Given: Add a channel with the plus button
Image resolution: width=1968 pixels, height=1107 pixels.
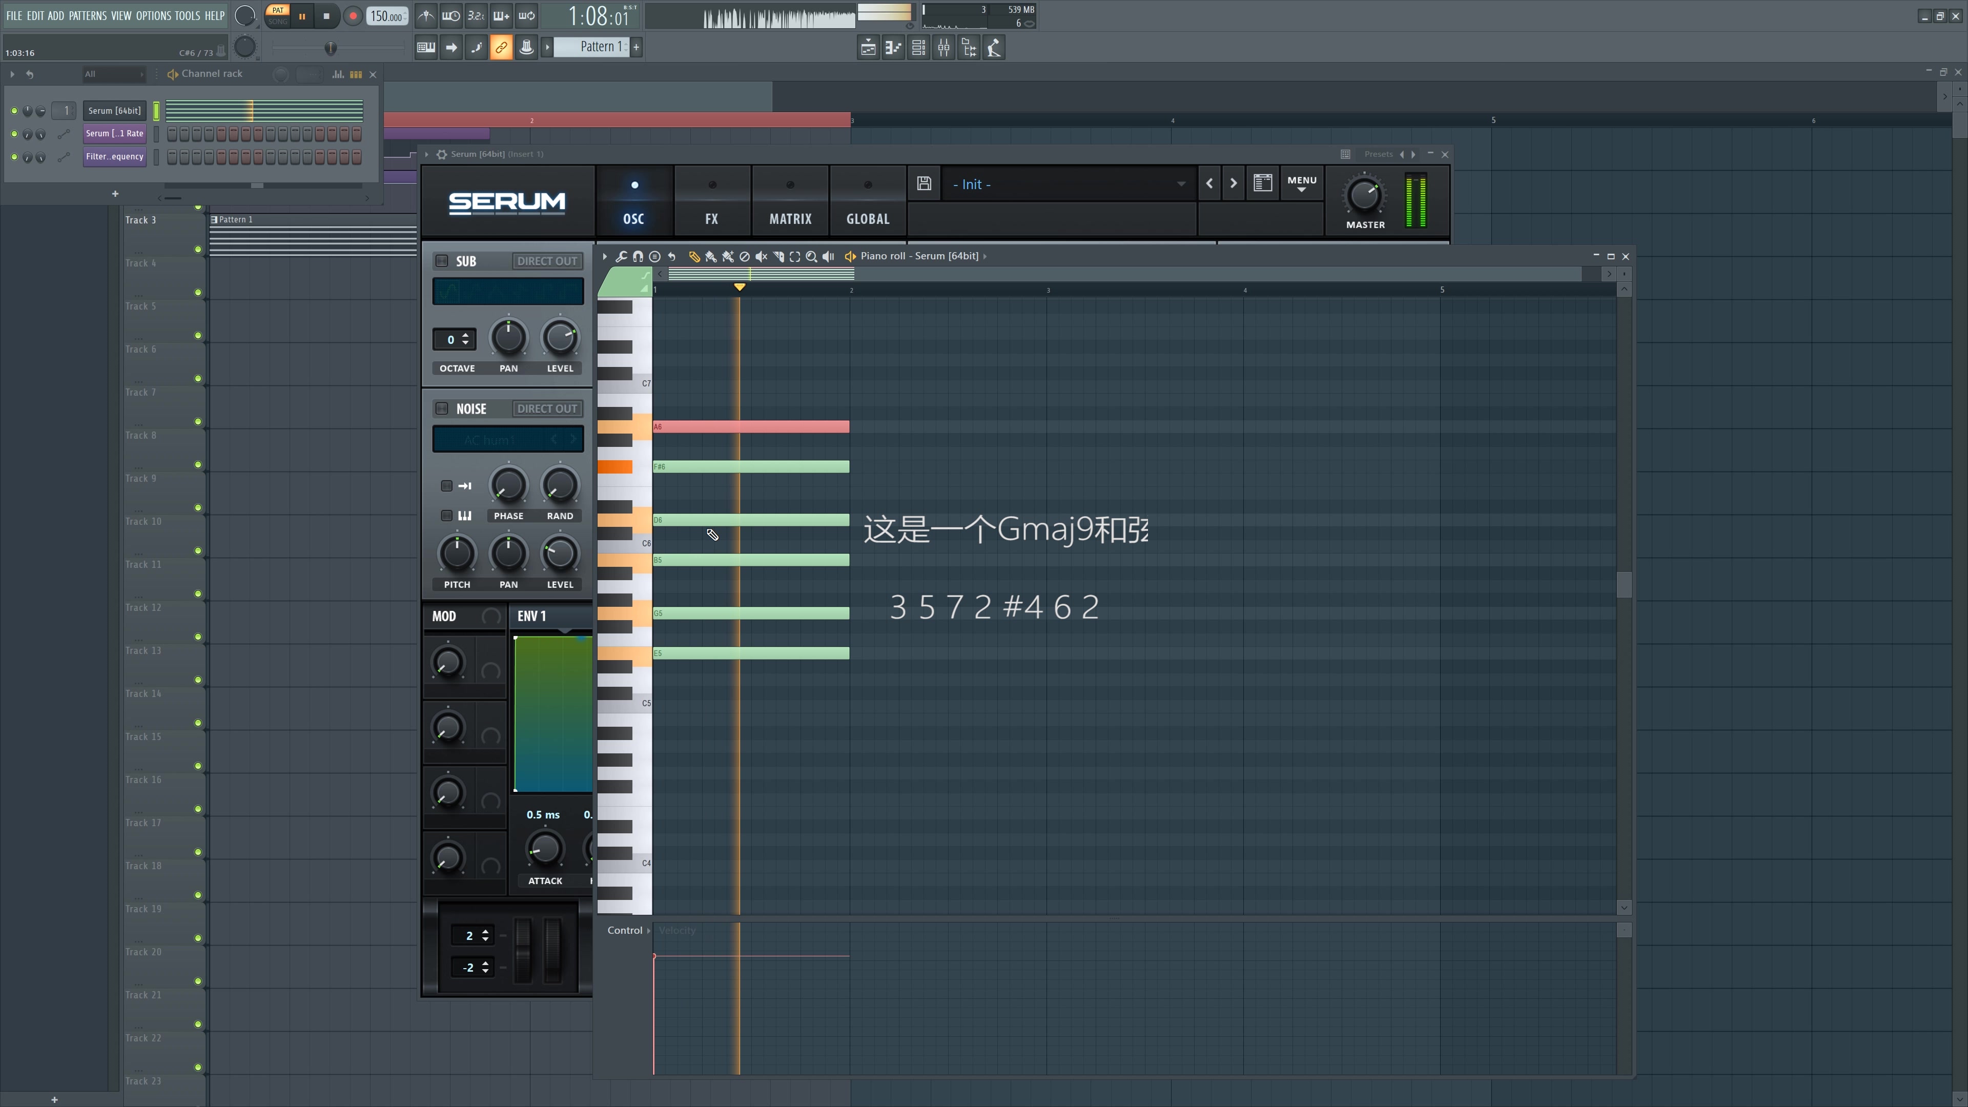Looking at the screenshot, I should 115,194.
